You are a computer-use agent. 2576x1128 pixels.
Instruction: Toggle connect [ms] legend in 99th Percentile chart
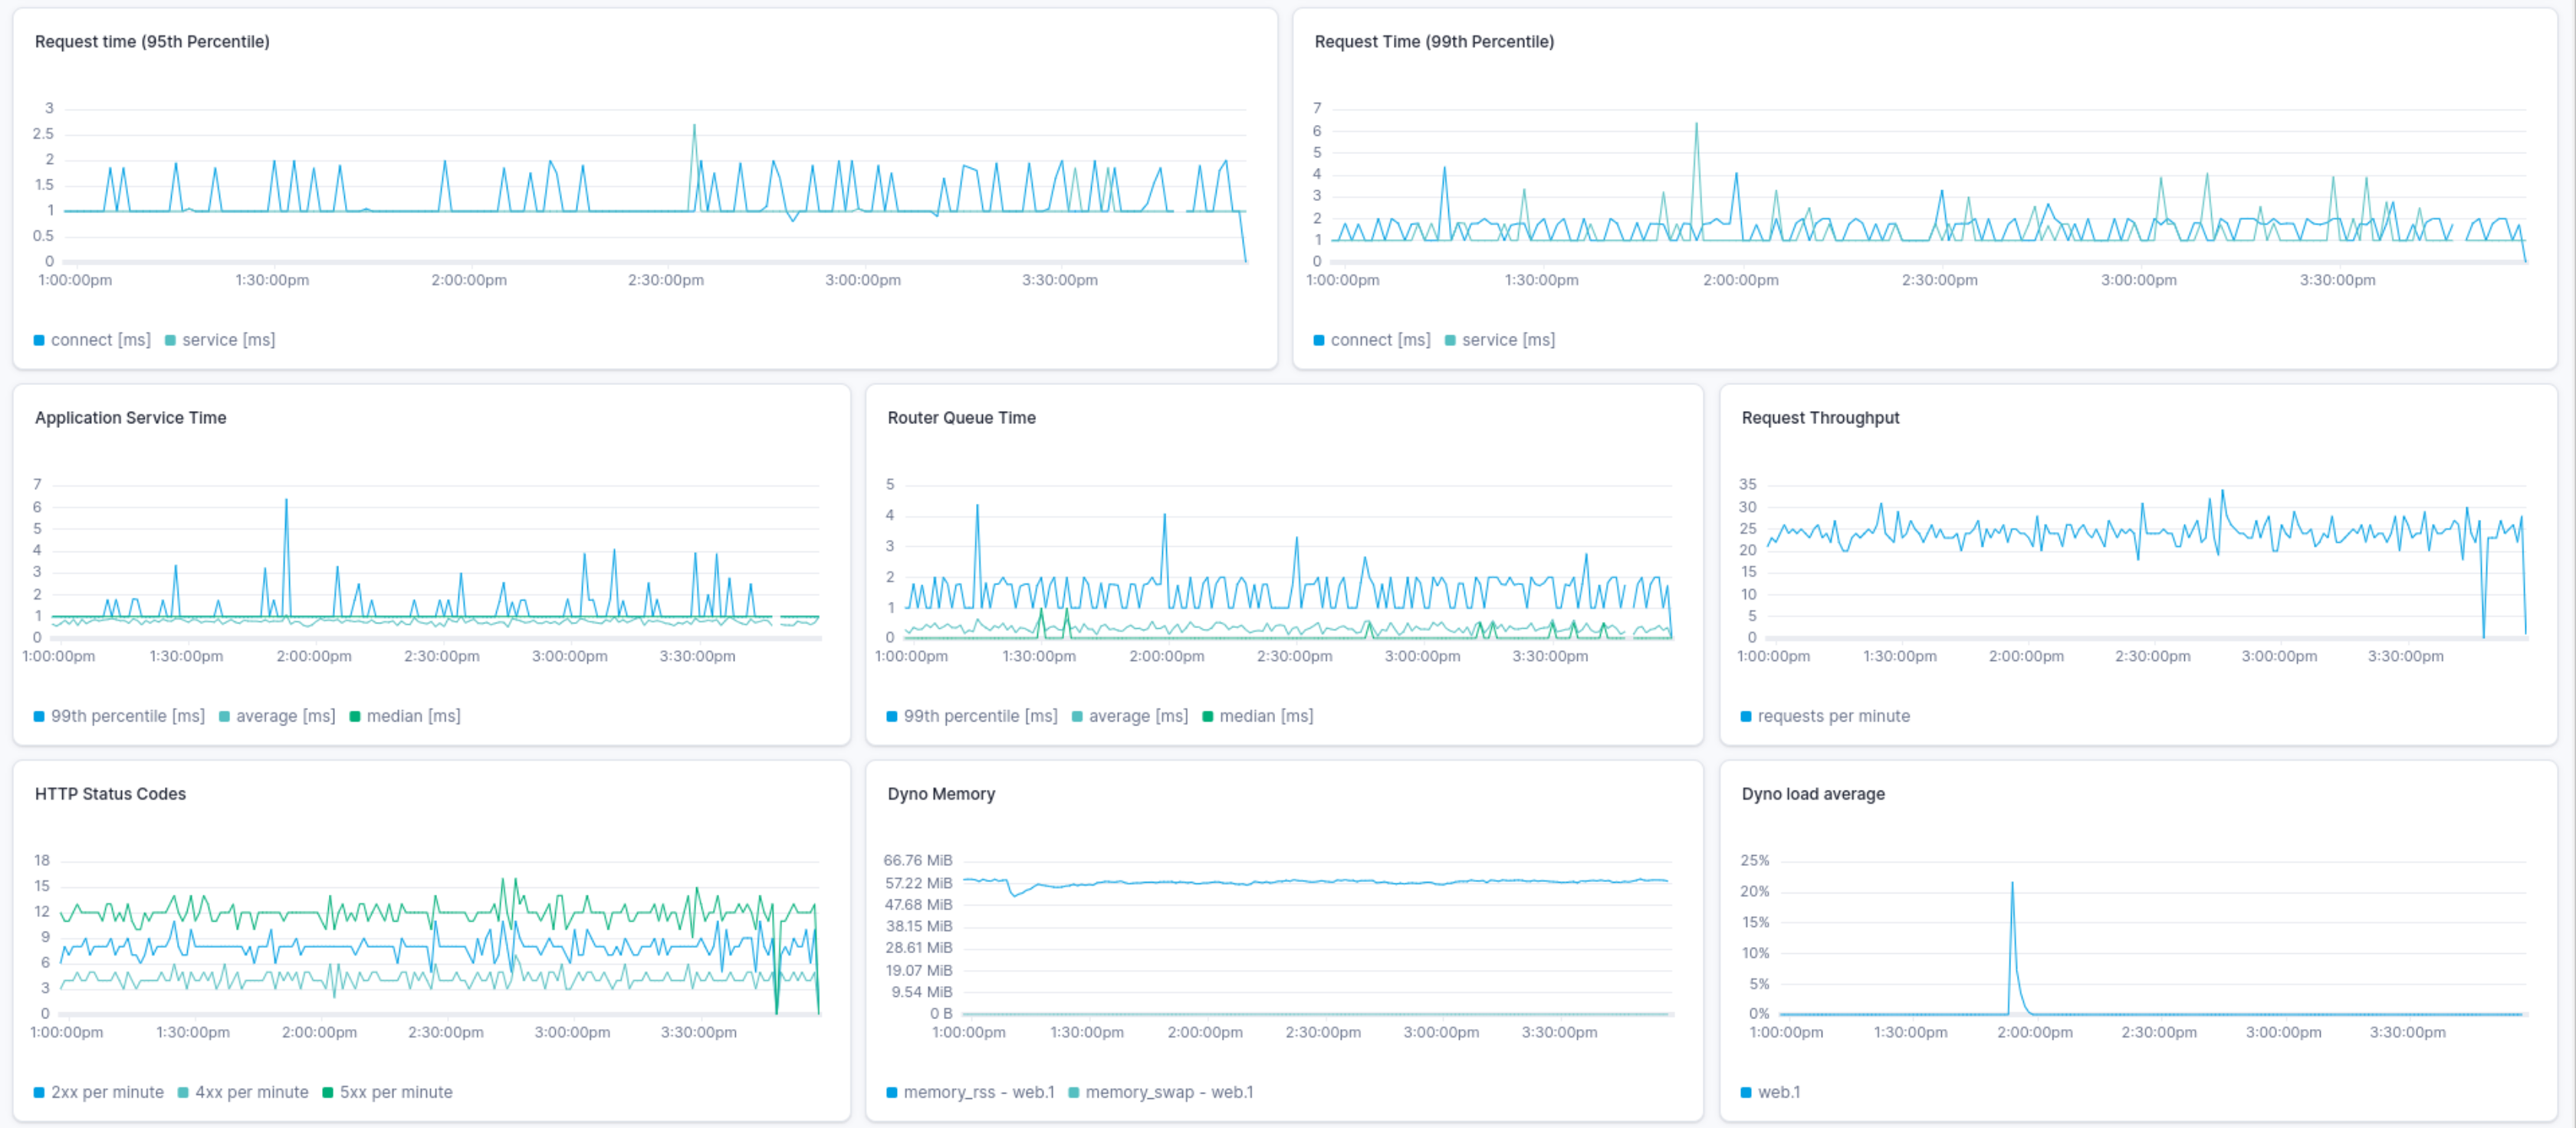point(1372,340)
